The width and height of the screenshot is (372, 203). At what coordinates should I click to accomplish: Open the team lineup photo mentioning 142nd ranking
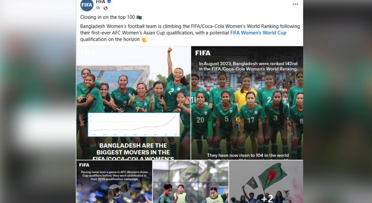247,103
